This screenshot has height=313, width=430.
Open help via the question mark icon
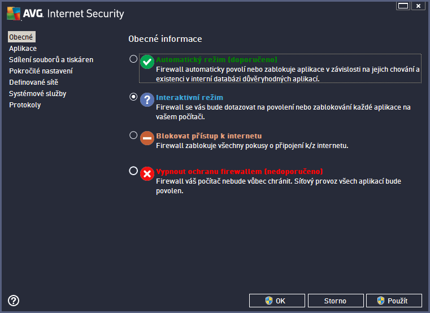(14, 301)
